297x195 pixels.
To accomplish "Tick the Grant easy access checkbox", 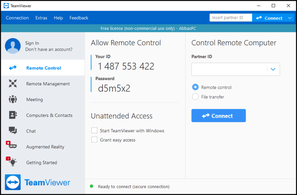I will click(x=94, y=140).
